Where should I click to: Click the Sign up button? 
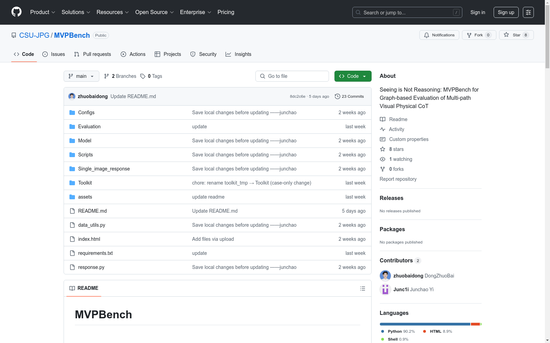click(x=506, y=12)
